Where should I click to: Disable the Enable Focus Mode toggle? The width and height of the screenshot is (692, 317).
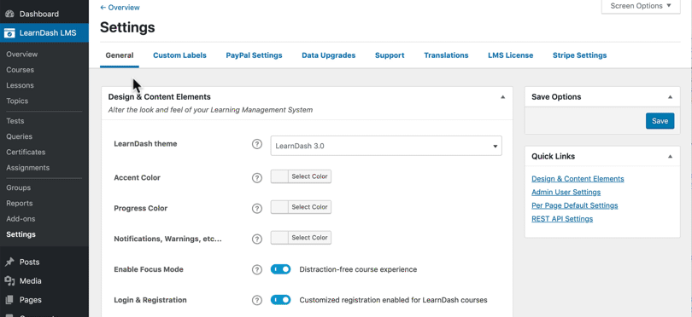point(281,269)
